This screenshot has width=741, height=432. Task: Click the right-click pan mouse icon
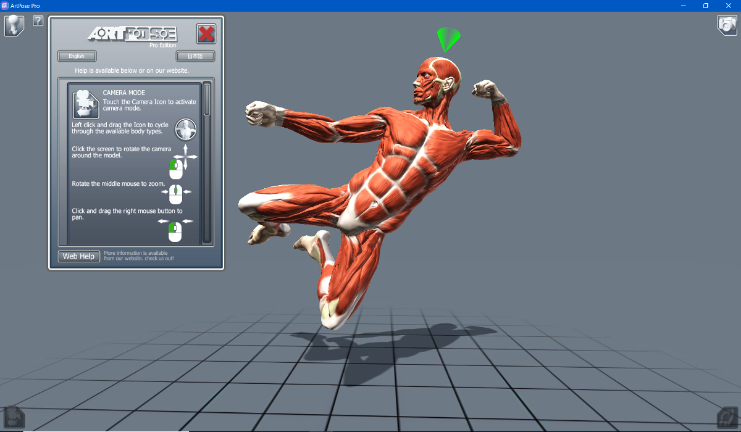point(175,231)
